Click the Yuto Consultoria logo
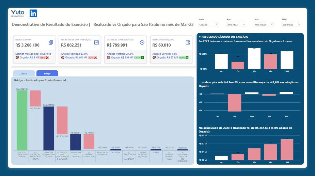Image resolution: width=315 pixels, height=176 pixels. (x=17, y=13)
